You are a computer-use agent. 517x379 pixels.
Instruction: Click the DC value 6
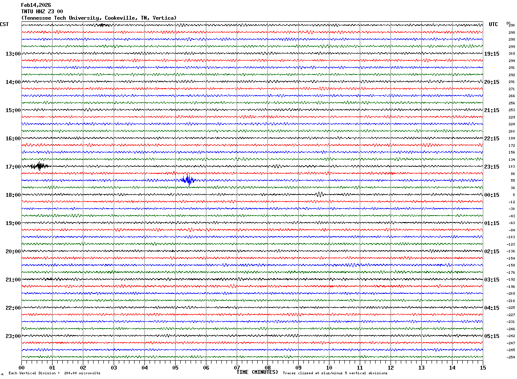tap(514, 195)
